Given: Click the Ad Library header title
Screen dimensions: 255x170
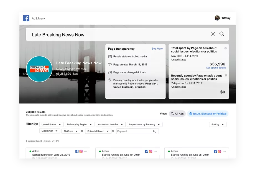Looking at the screenshot, I should [38, 18].
